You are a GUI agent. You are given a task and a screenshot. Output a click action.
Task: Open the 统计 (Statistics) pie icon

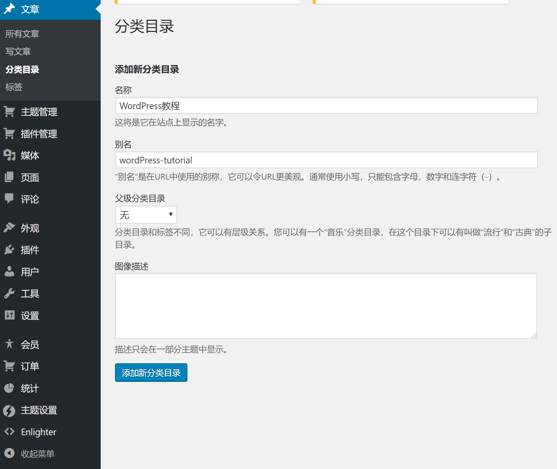point(10,388)
